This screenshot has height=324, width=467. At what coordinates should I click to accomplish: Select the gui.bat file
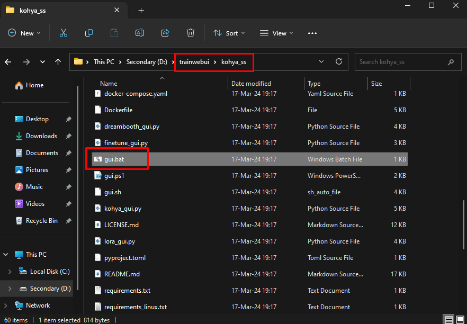pyautogui.click(x=114, y=159)
